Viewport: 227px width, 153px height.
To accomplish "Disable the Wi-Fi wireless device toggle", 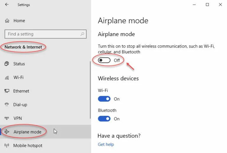I will point(104,99).
